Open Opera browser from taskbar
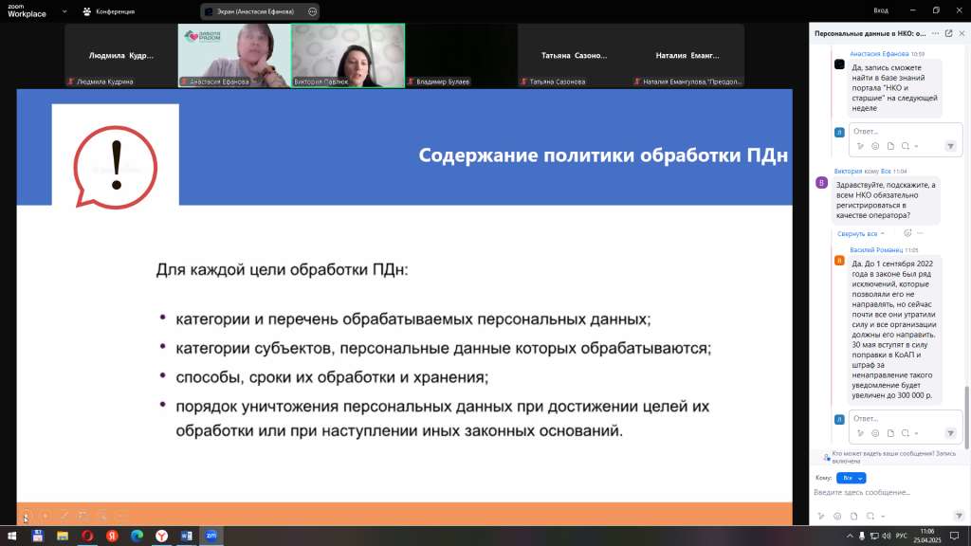 pyautogui.click(x=87, y=536)
